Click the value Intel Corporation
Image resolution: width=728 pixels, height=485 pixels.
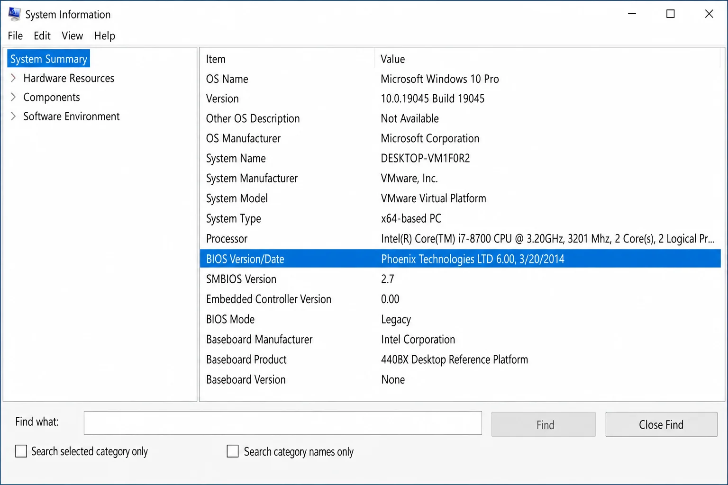click(418, 340)
